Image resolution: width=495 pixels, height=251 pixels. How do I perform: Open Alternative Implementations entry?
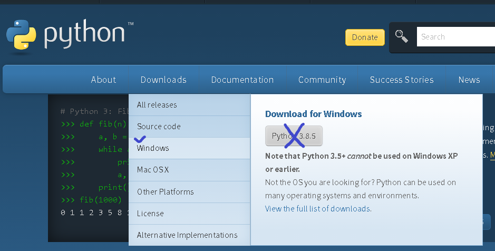[x=189, y=235]
